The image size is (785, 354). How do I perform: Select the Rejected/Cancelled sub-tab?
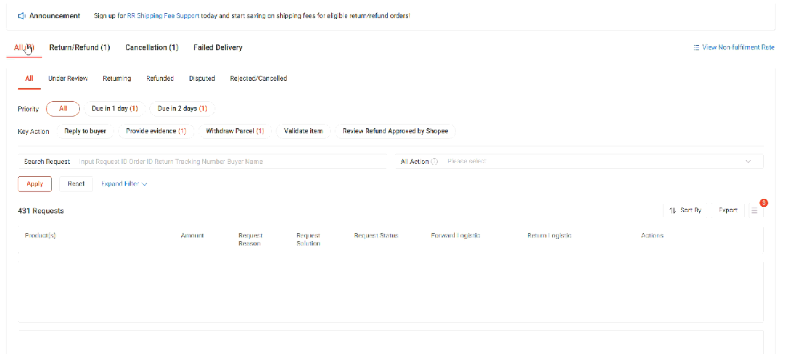tap(258, 78)
